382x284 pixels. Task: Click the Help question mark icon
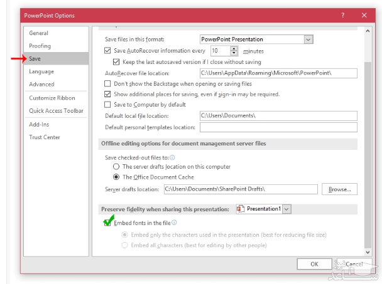pos(342,14)
